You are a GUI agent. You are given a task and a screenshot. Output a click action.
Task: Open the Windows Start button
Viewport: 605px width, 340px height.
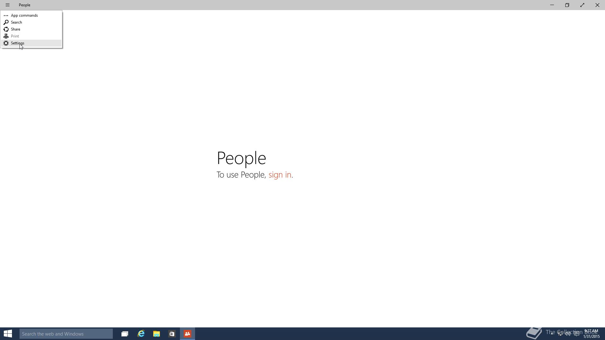click(x=8, y=334)
